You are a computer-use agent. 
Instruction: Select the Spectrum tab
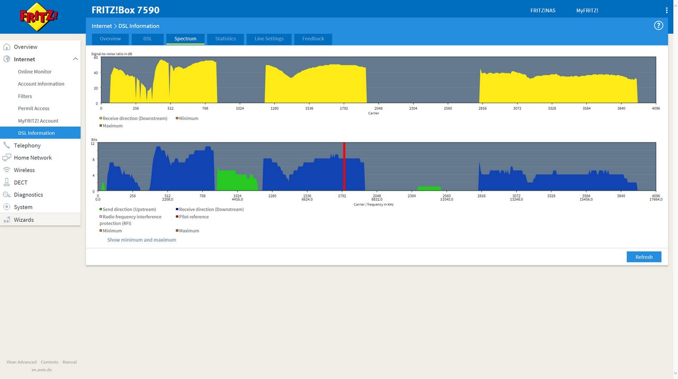coord(185,39)
